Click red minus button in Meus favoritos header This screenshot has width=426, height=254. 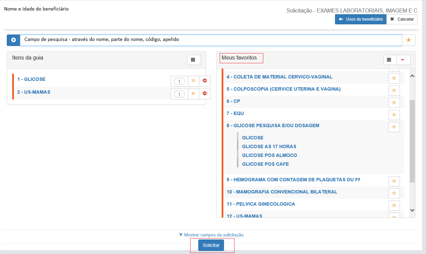pos(403,60)
